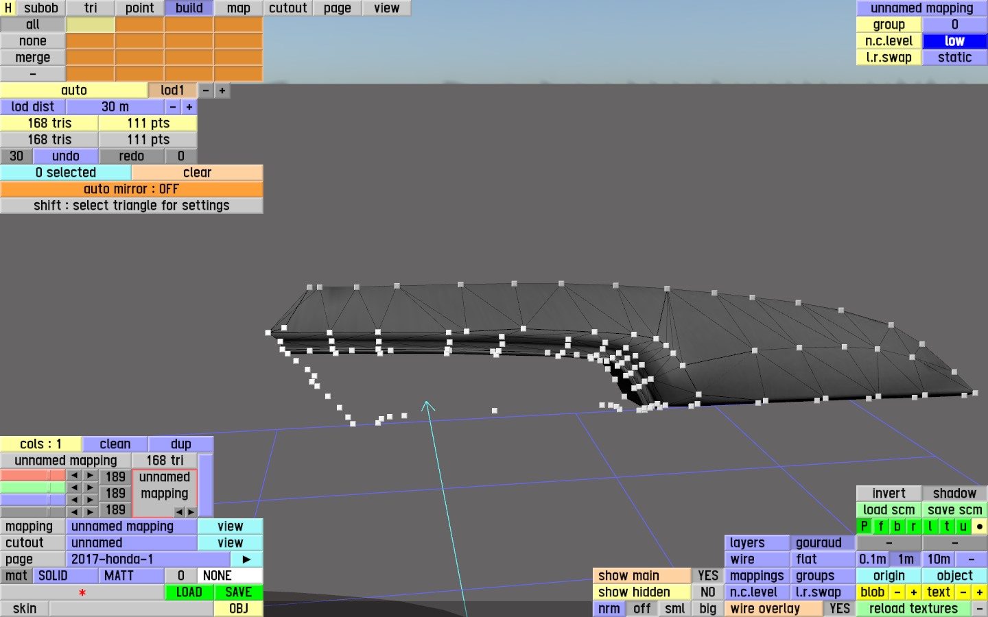Select the green f view button
988x617 pixels.
coord(881,527)
